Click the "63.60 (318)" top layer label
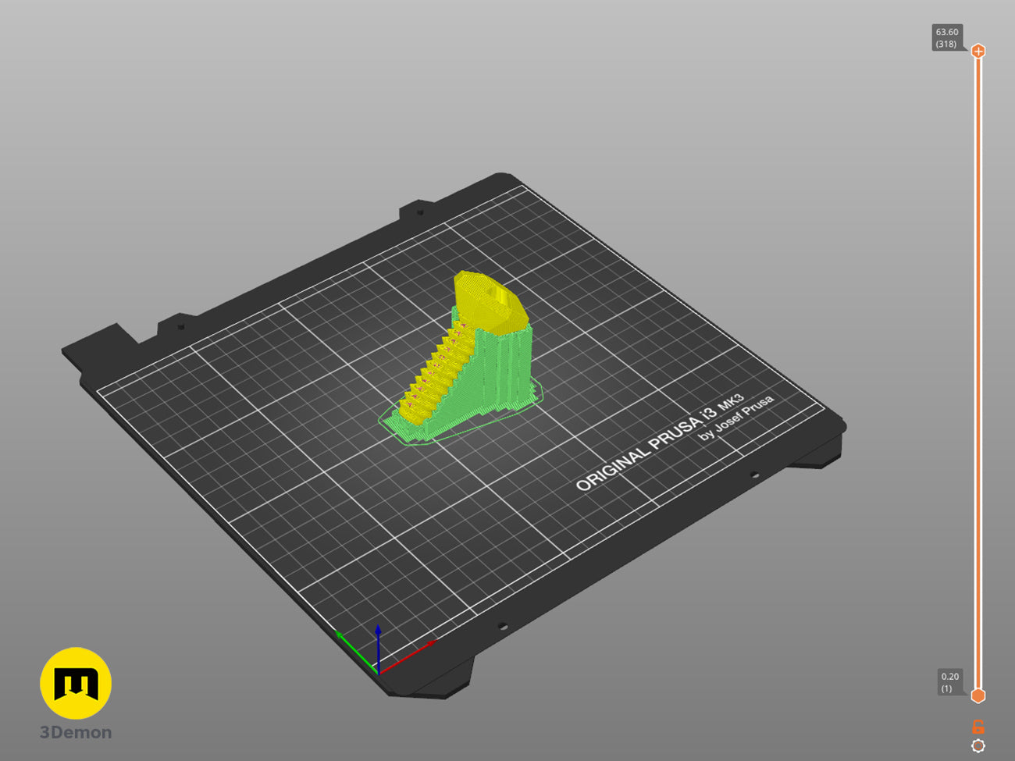This screenshot has width=1015, height=761. tap(947, 37)
